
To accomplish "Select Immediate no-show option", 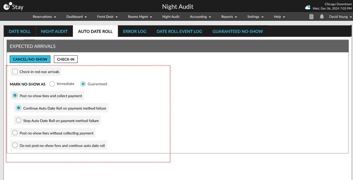I will 52,84.
